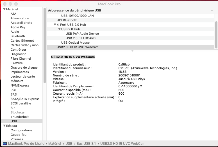Click the MacBook Pro icon in path bar
The image size is (218, 147).
tap(5, 144)
